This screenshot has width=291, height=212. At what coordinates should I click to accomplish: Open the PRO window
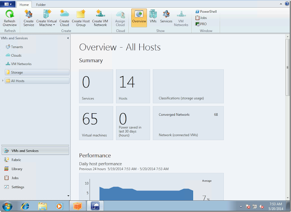coord(201,24)
